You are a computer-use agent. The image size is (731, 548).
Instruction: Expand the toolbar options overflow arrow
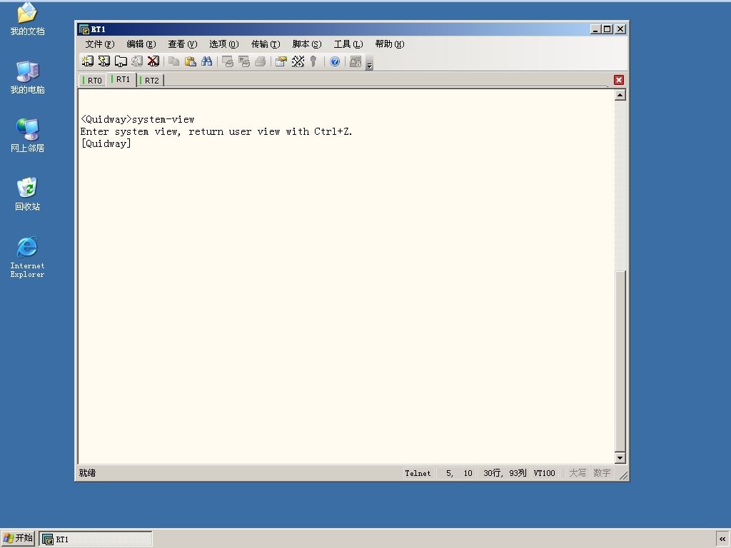point(369,65)
